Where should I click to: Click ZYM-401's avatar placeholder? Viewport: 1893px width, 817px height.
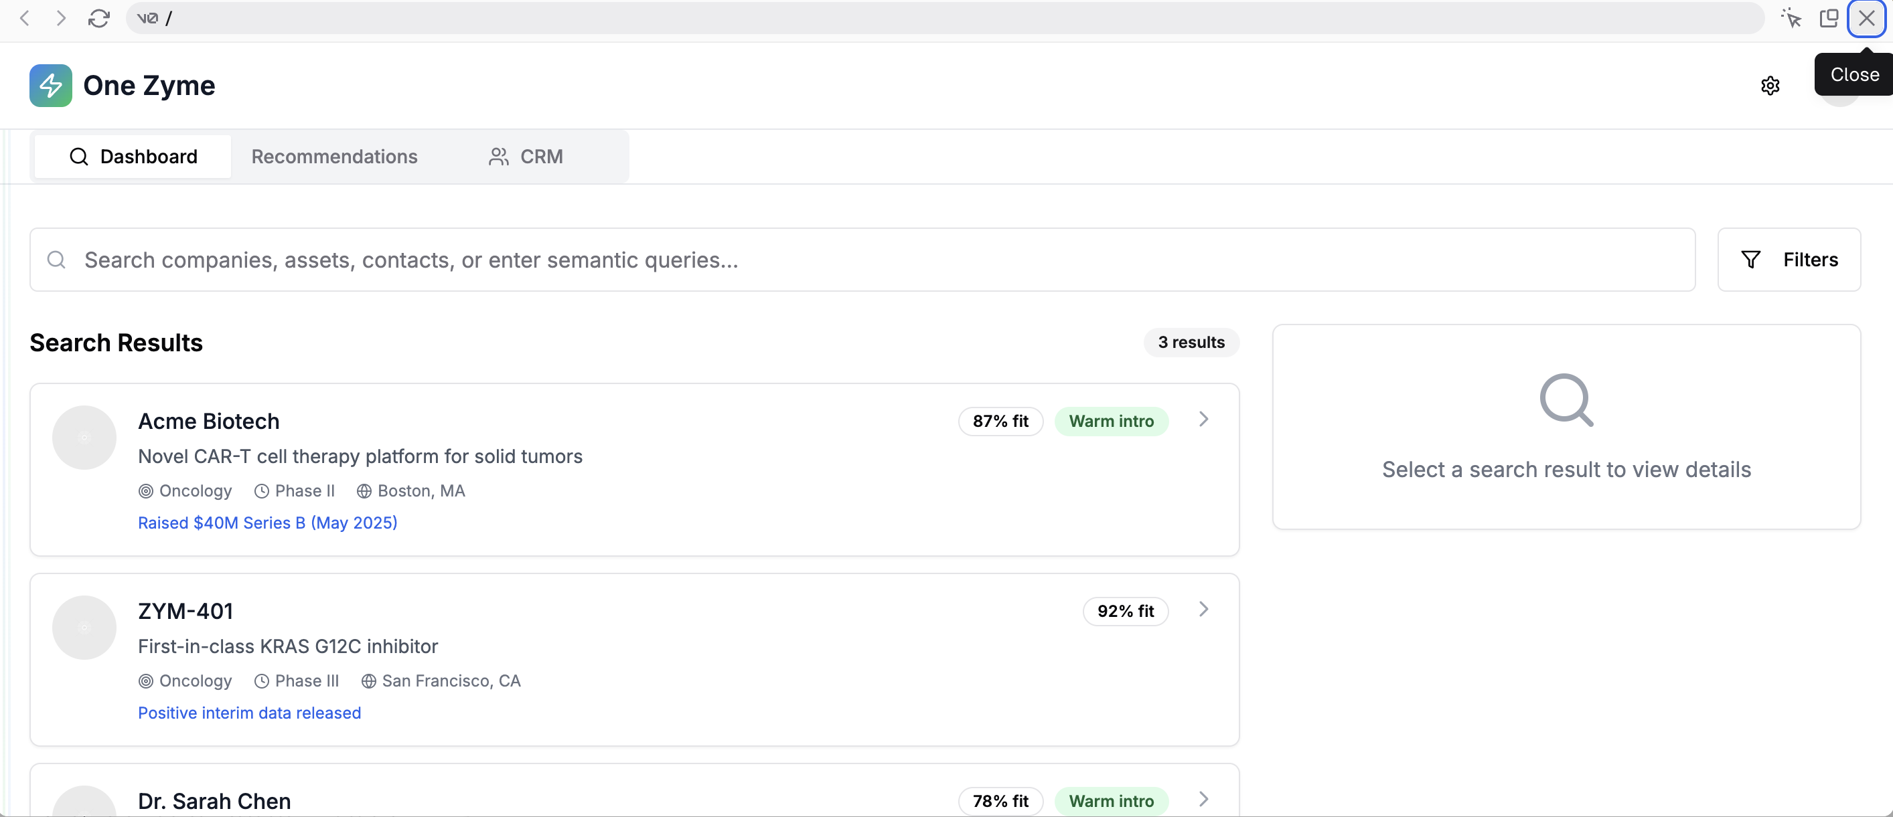(84, 628)
